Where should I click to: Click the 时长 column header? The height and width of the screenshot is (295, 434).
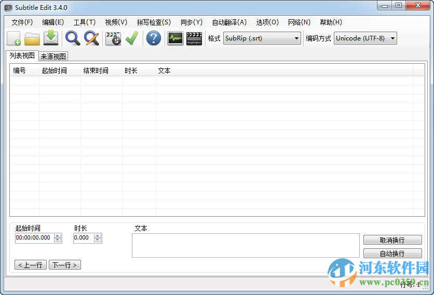tap(139, 71)
